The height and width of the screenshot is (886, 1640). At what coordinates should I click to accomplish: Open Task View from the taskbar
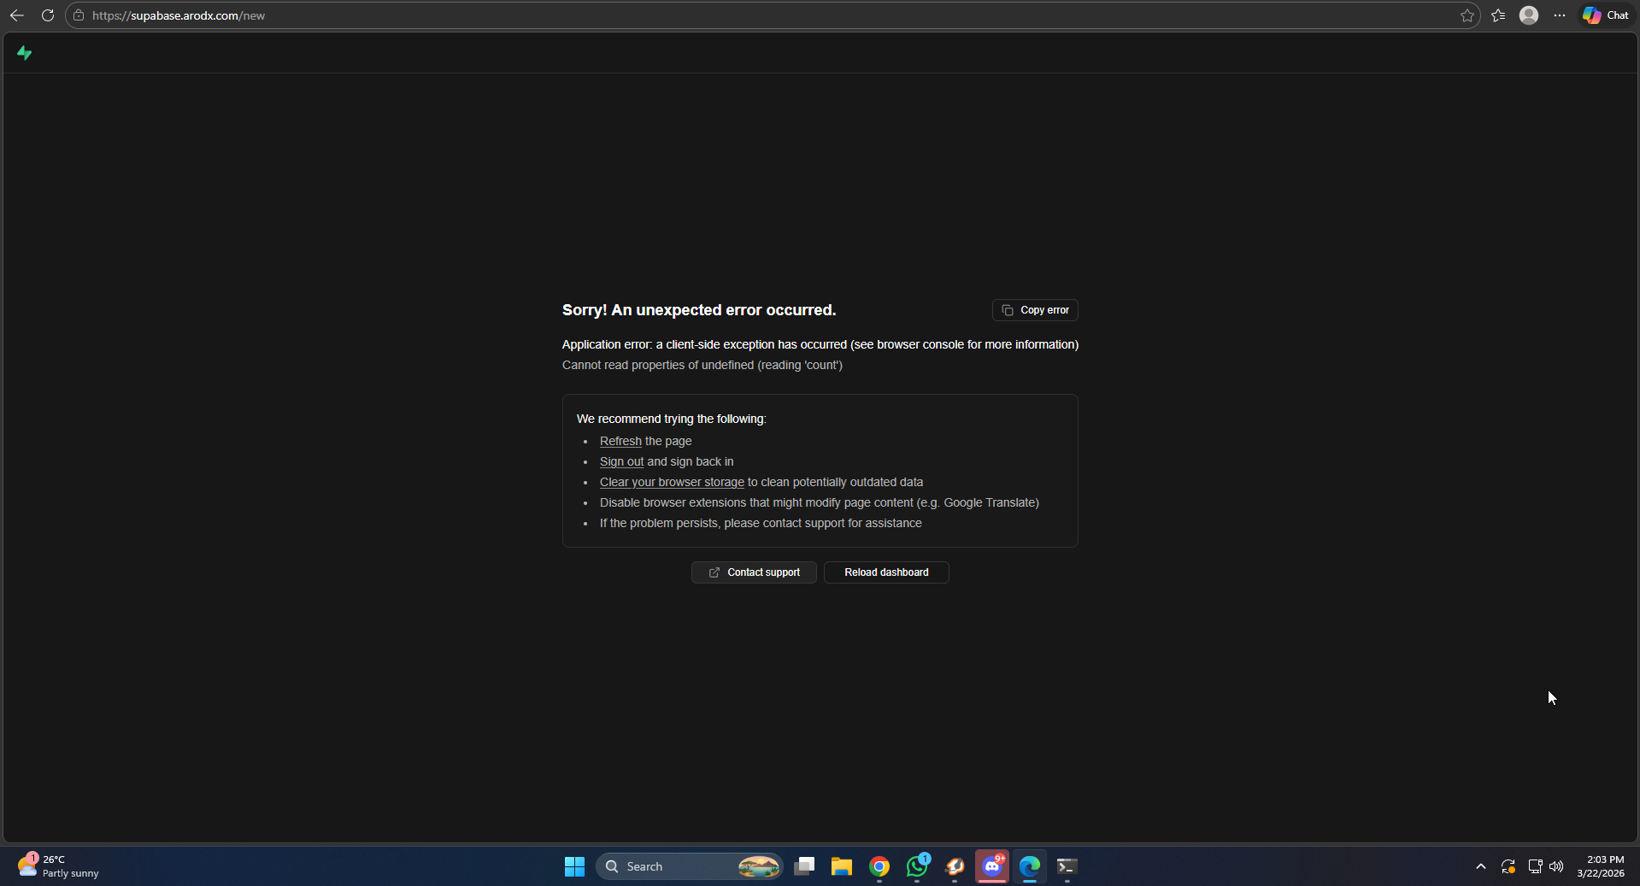(x=804, y=866)
